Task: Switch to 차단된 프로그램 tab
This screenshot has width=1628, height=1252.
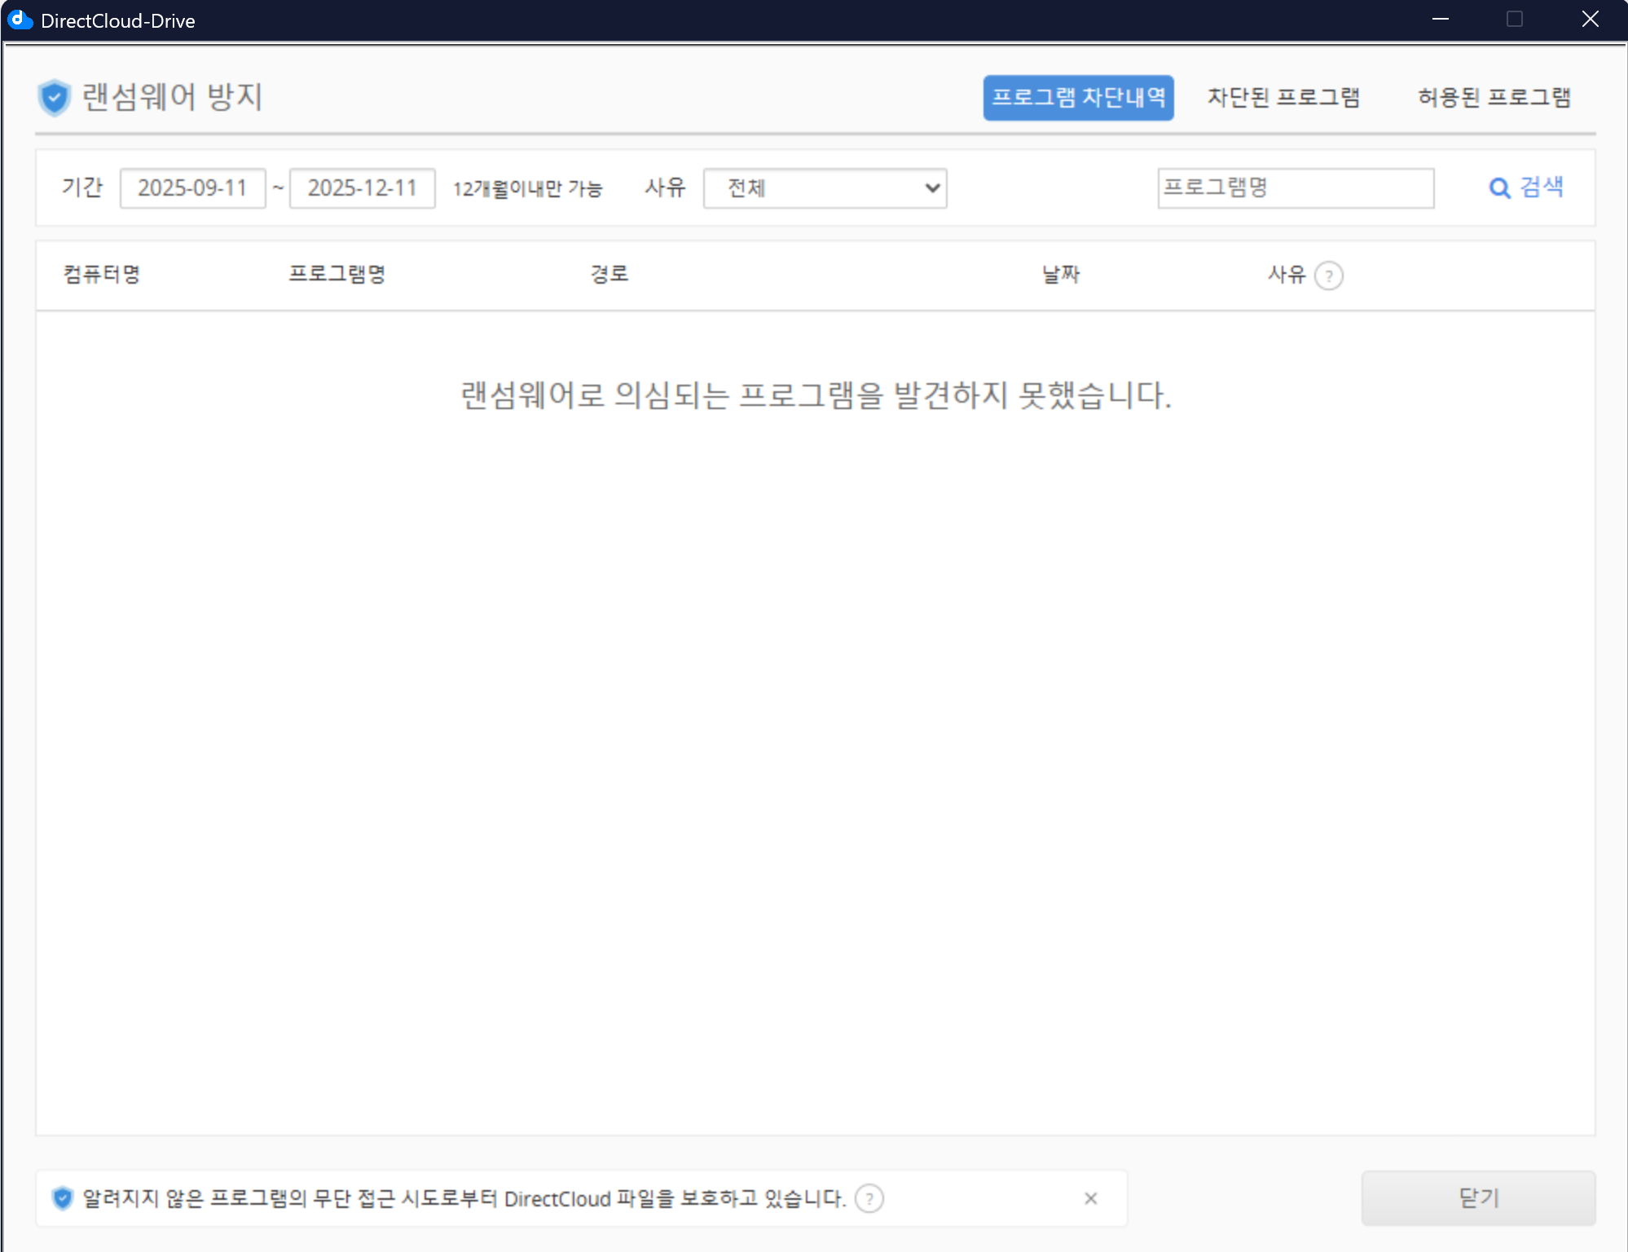Action: tap(1283, 98)
